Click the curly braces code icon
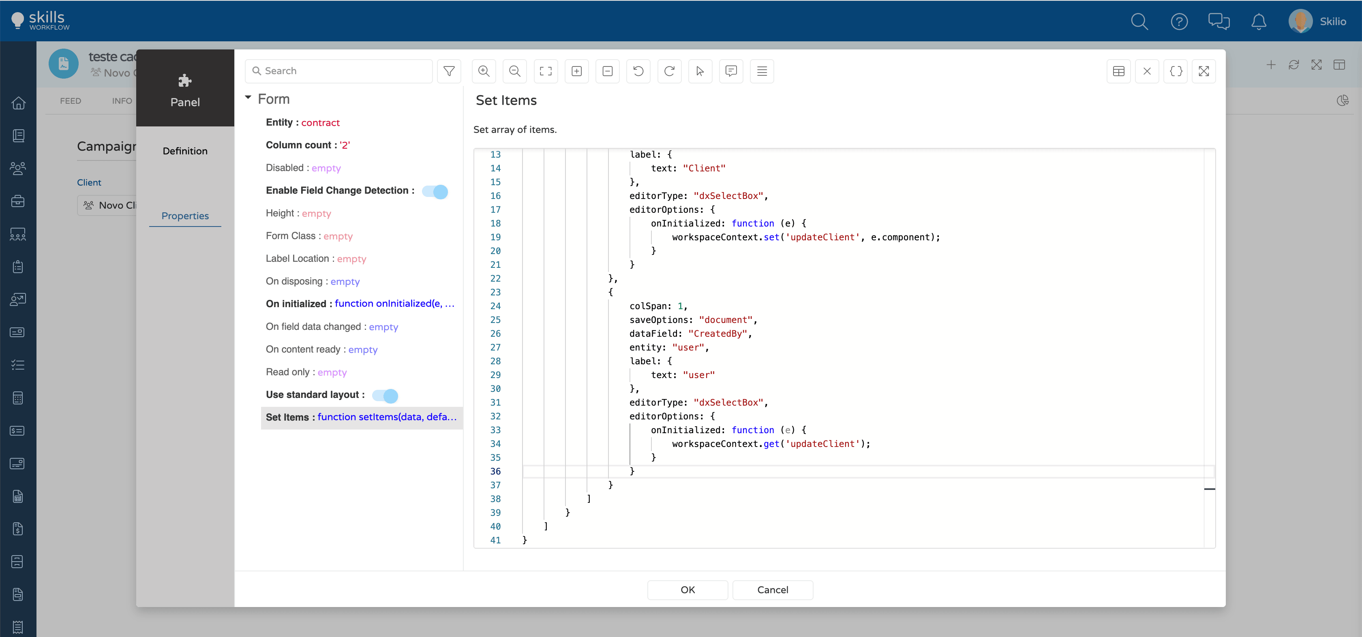This screenshot has width=1362, height=637. click(x=1176, y=71)
